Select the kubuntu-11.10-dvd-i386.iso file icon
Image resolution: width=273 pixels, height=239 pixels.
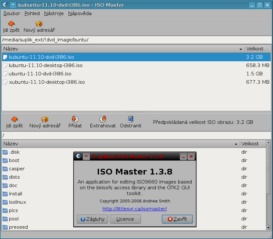click(x=5, y=57)
